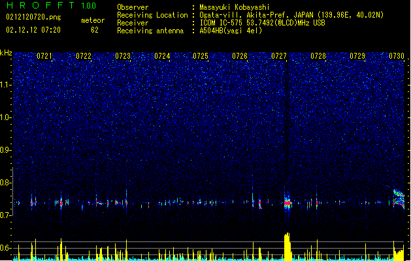Click the date 02.12.12 07:20 text

pos(33,30)
